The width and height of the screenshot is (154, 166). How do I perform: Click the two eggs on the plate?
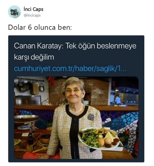(x=105, y=142)
